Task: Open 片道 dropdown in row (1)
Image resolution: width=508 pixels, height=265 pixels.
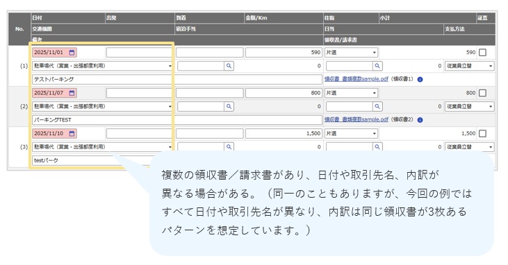Action: coord(351,53)
